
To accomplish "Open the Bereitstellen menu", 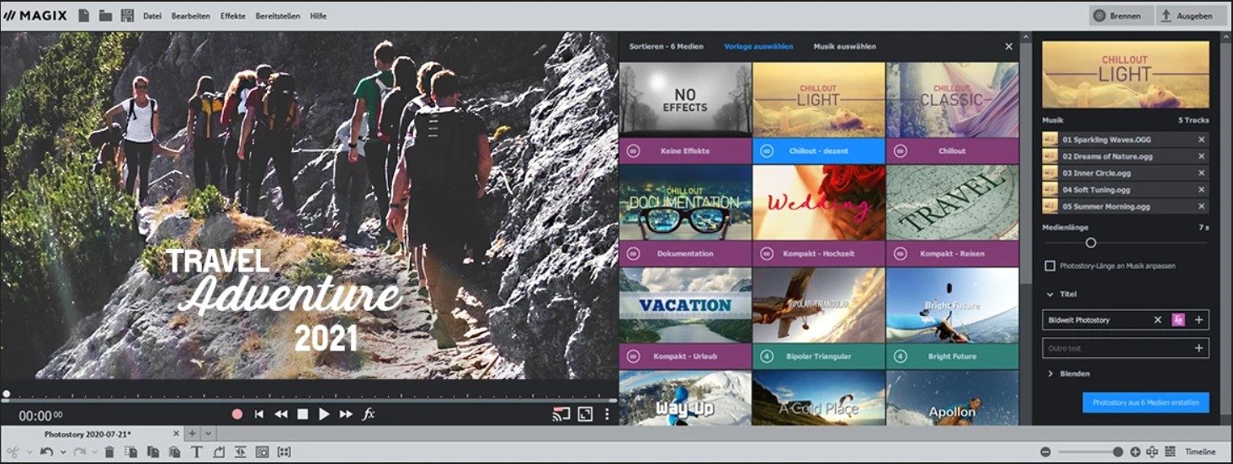I will coord(278,16).
